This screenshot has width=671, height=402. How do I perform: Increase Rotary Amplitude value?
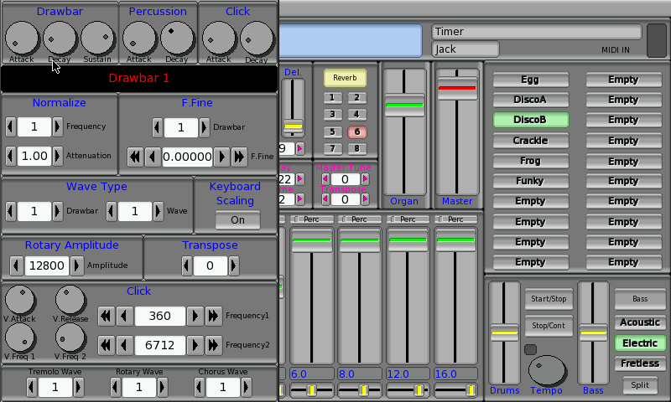pos(76,265)
